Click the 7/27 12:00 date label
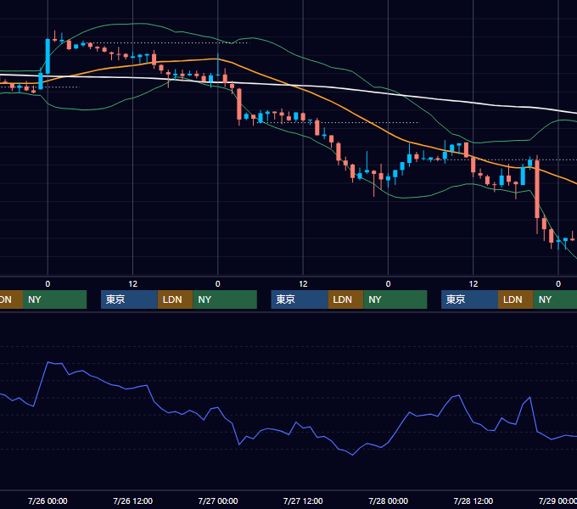The image size is (577, 509). [x=303, y=501]
